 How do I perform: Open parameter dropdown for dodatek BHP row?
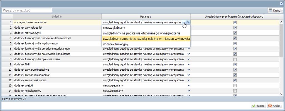188,65
